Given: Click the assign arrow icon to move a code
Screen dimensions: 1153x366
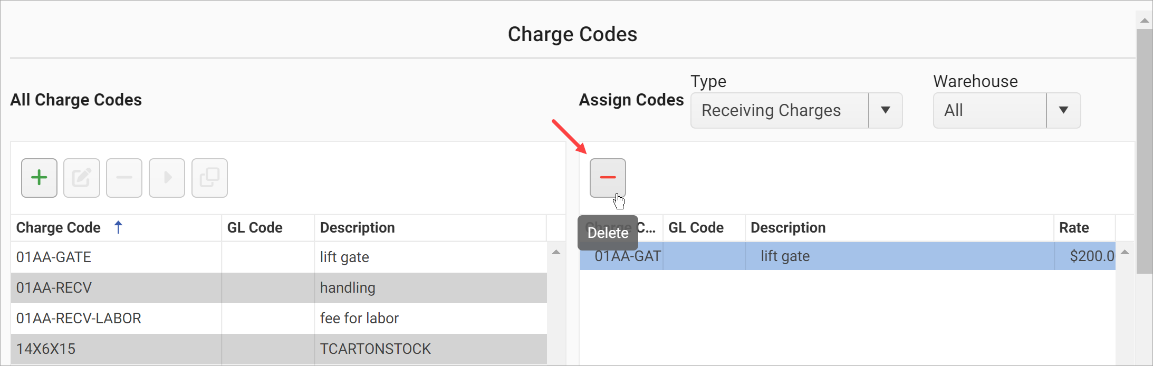Looking at the screenshot, I should (167, 178).
